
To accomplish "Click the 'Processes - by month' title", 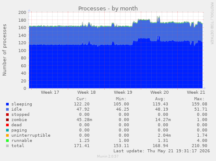I will (108, 9).
